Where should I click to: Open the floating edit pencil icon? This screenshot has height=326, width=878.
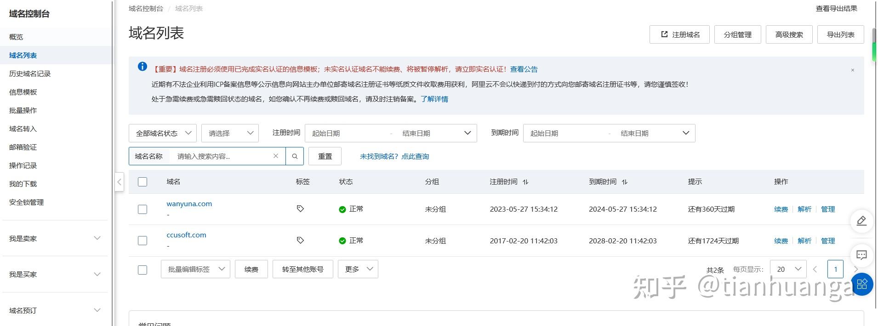pos(861,221)
